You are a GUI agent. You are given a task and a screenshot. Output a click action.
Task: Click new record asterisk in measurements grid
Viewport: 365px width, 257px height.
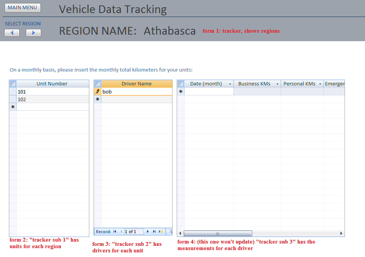(181, 92)
